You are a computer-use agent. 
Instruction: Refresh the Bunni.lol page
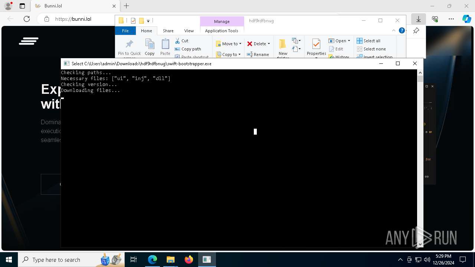tap(27, 19)
